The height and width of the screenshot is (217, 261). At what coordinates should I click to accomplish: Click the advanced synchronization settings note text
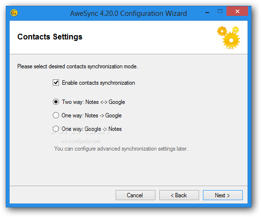[x=121, y=149]
